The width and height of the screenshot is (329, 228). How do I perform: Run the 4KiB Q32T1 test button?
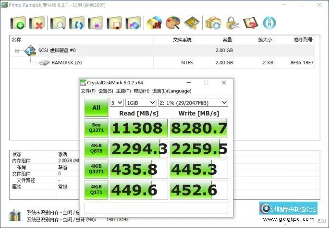97,169
